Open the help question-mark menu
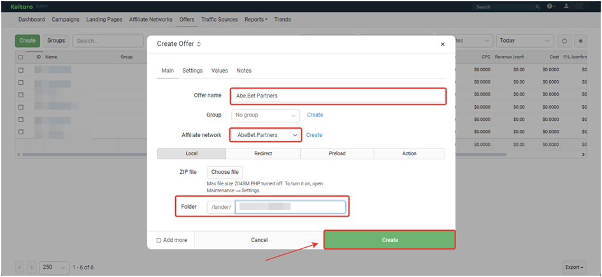This screenshot has height=277, width=602. 551,6
